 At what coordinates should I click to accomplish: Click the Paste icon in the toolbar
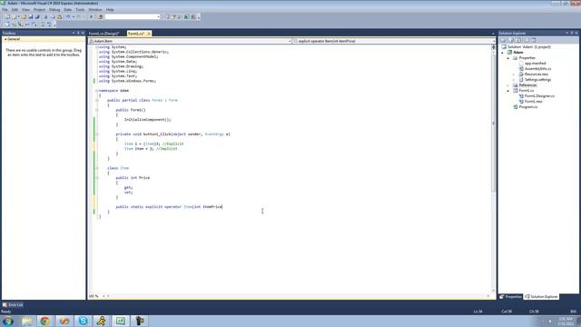point(59,16)
